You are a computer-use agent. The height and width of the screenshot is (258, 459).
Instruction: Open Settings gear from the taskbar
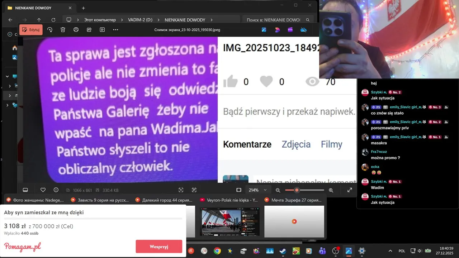[x=362, y=251]
